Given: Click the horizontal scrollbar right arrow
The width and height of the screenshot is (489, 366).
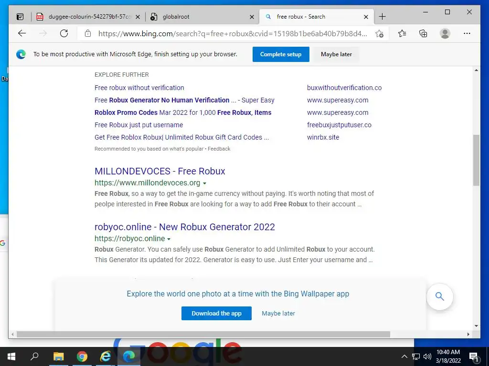Looking at the screenshot, I should click(468, 334).
